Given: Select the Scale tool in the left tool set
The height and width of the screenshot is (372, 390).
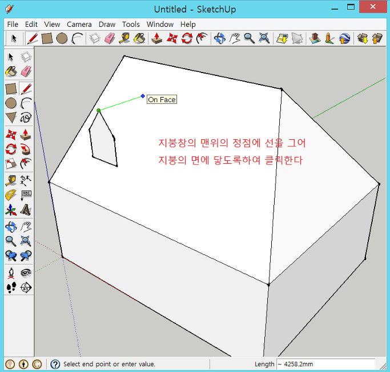Looking at the screenshot, I should tap(11, 164).
